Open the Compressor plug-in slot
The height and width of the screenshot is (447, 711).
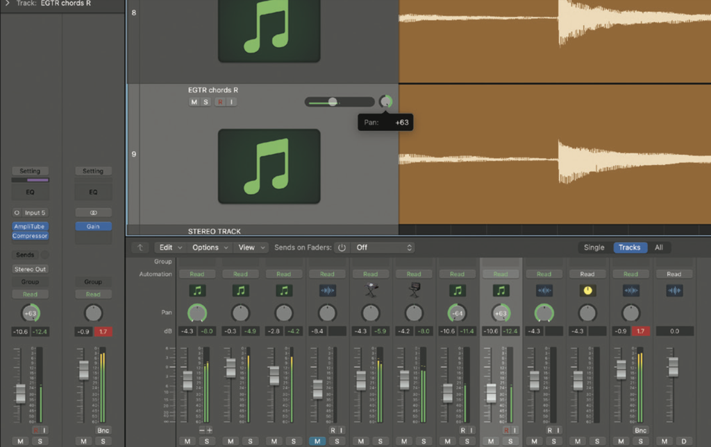(30, 236)
